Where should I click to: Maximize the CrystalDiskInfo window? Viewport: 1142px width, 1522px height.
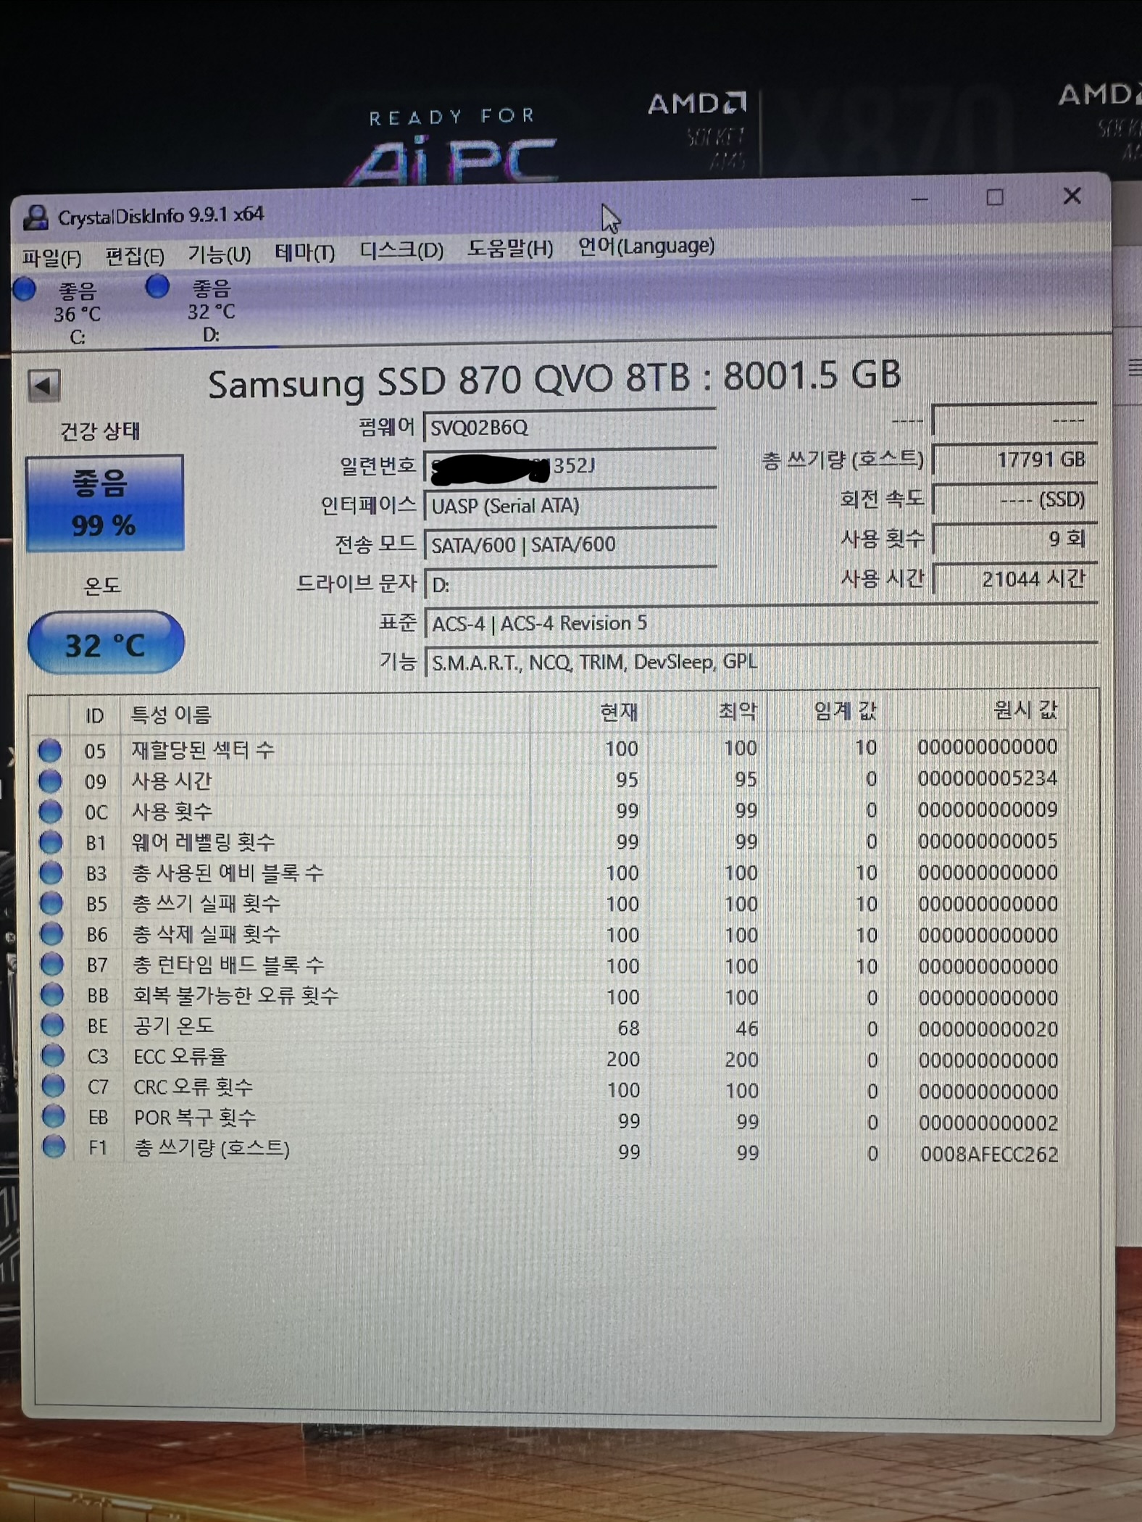click(995, 197)
